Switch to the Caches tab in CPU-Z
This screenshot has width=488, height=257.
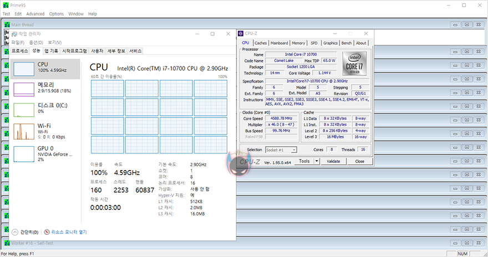click(x=261, y=43)
